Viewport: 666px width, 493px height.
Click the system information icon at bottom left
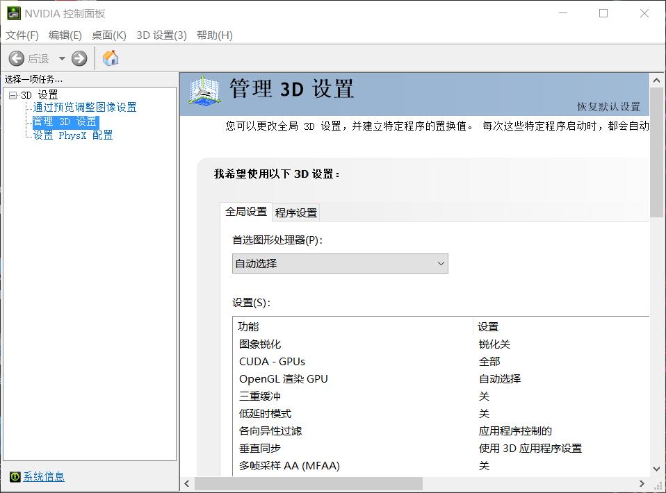[x=16, y=477]
